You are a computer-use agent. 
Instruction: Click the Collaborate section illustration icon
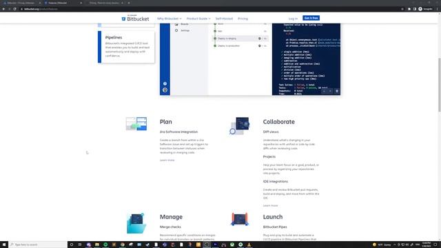tap(240, 125)
